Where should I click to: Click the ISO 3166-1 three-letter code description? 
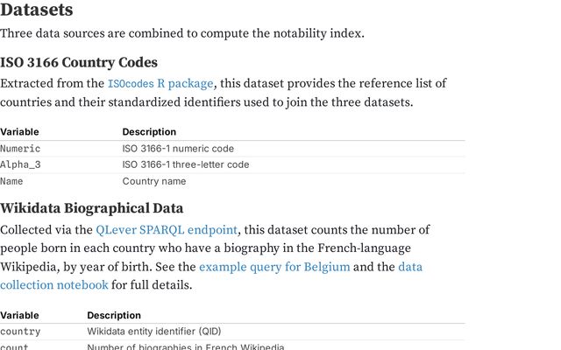coord(186,164)
